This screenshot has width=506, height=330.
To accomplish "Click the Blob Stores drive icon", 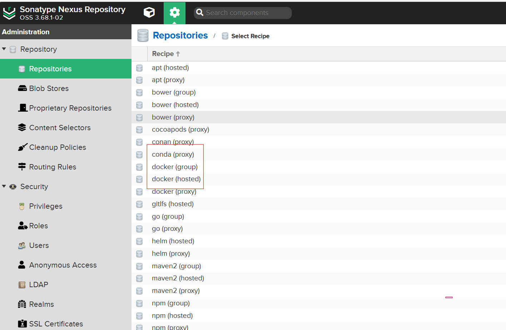I will pyautogui.click(x=22, y=88).
